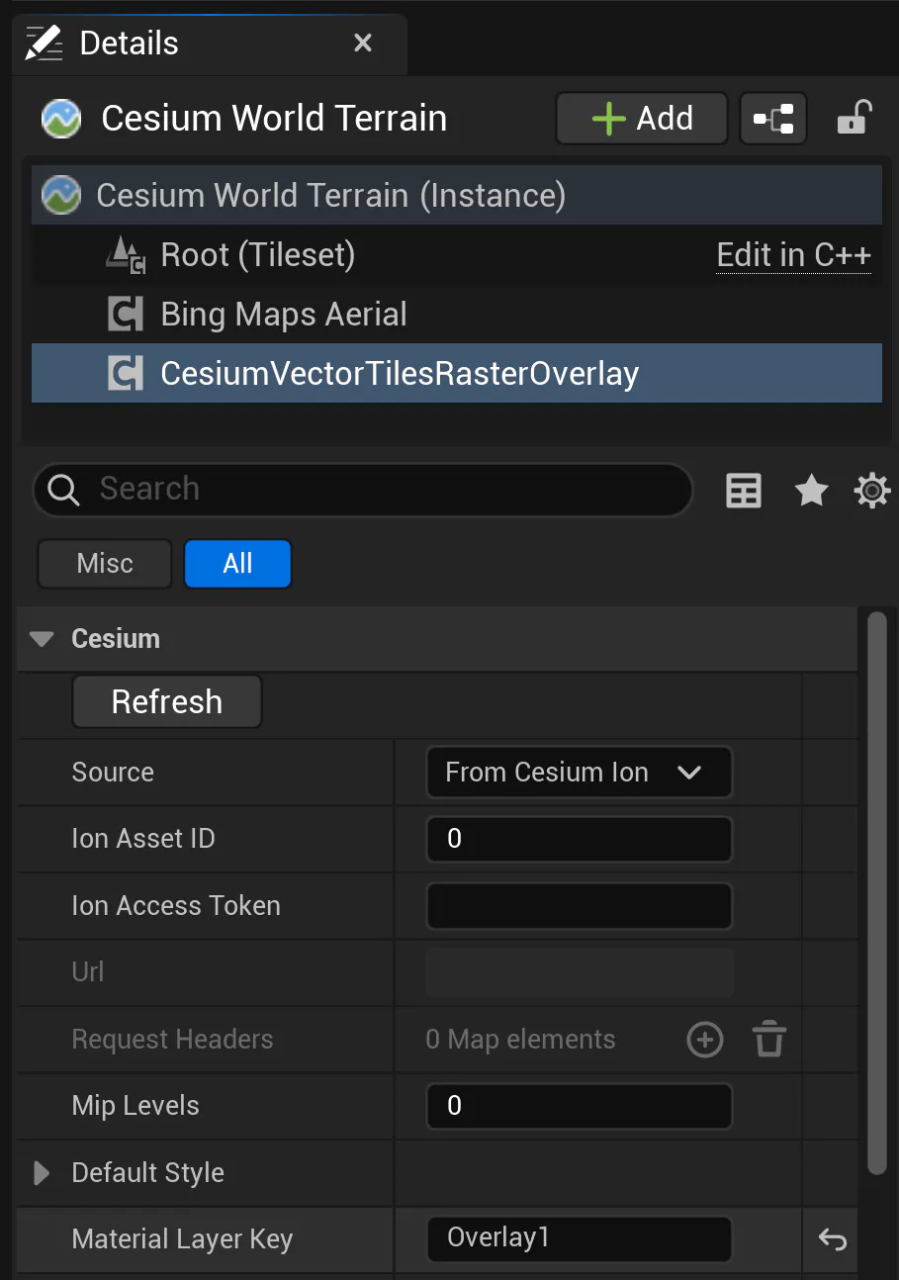Click the Refresh button
The height and width of the screenshot is (1280, 899).
[x=167, y=702]
